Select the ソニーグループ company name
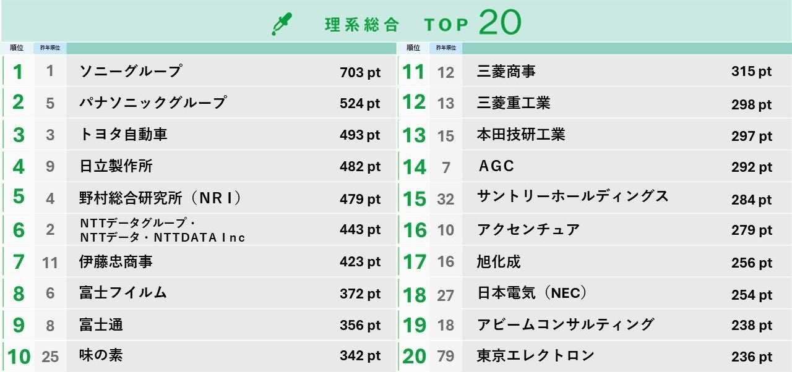This screenshot has height=372, width=792. [131, 71]
